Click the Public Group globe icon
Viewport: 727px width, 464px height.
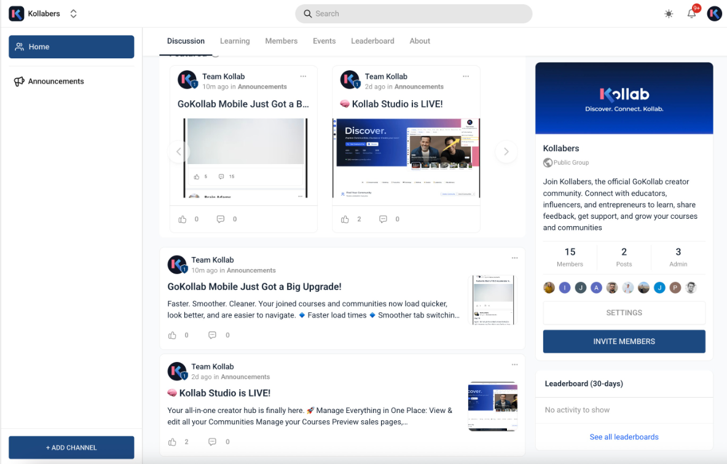tap(548, 163)
